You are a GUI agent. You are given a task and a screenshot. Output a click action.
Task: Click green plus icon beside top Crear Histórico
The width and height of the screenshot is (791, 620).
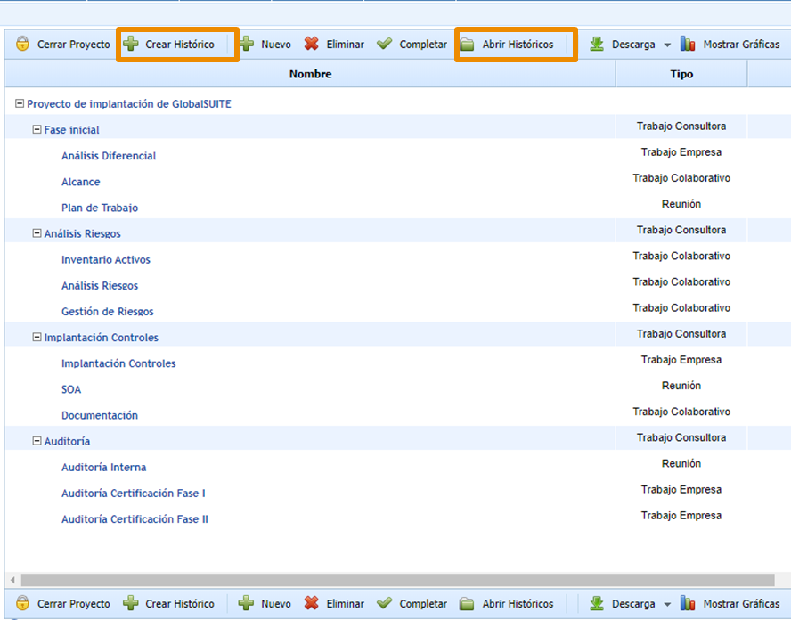[x=131, y=45]
